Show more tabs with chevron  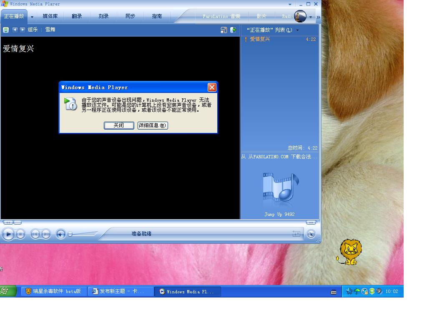click(318, 17)
